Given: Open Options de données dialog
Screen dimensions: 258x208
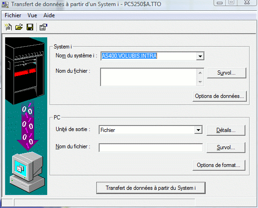Looking at the screenshot, I should (219, 96).
